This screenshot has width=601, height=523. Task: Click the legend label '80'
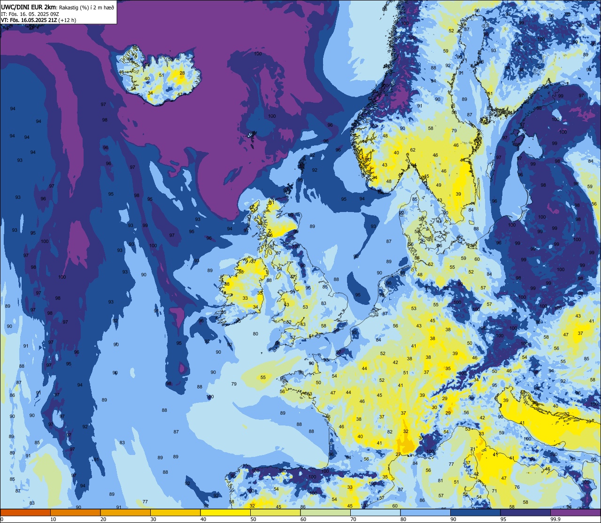403,519
